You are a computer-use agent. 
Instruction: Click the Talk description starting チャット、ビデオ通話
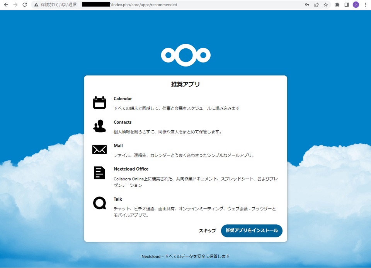(195, 212)
